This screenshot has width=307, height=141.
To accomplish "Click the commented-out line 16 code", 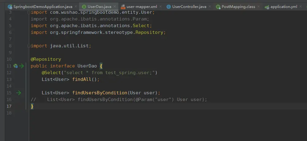I will 119,99.
